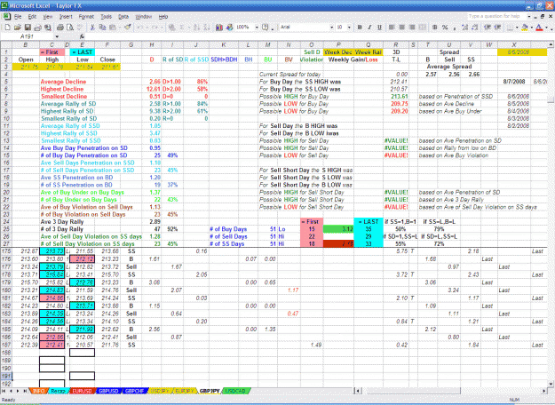
Task: Toggle Center alignment
Action: pyautogui.click(x=401, y=28)
